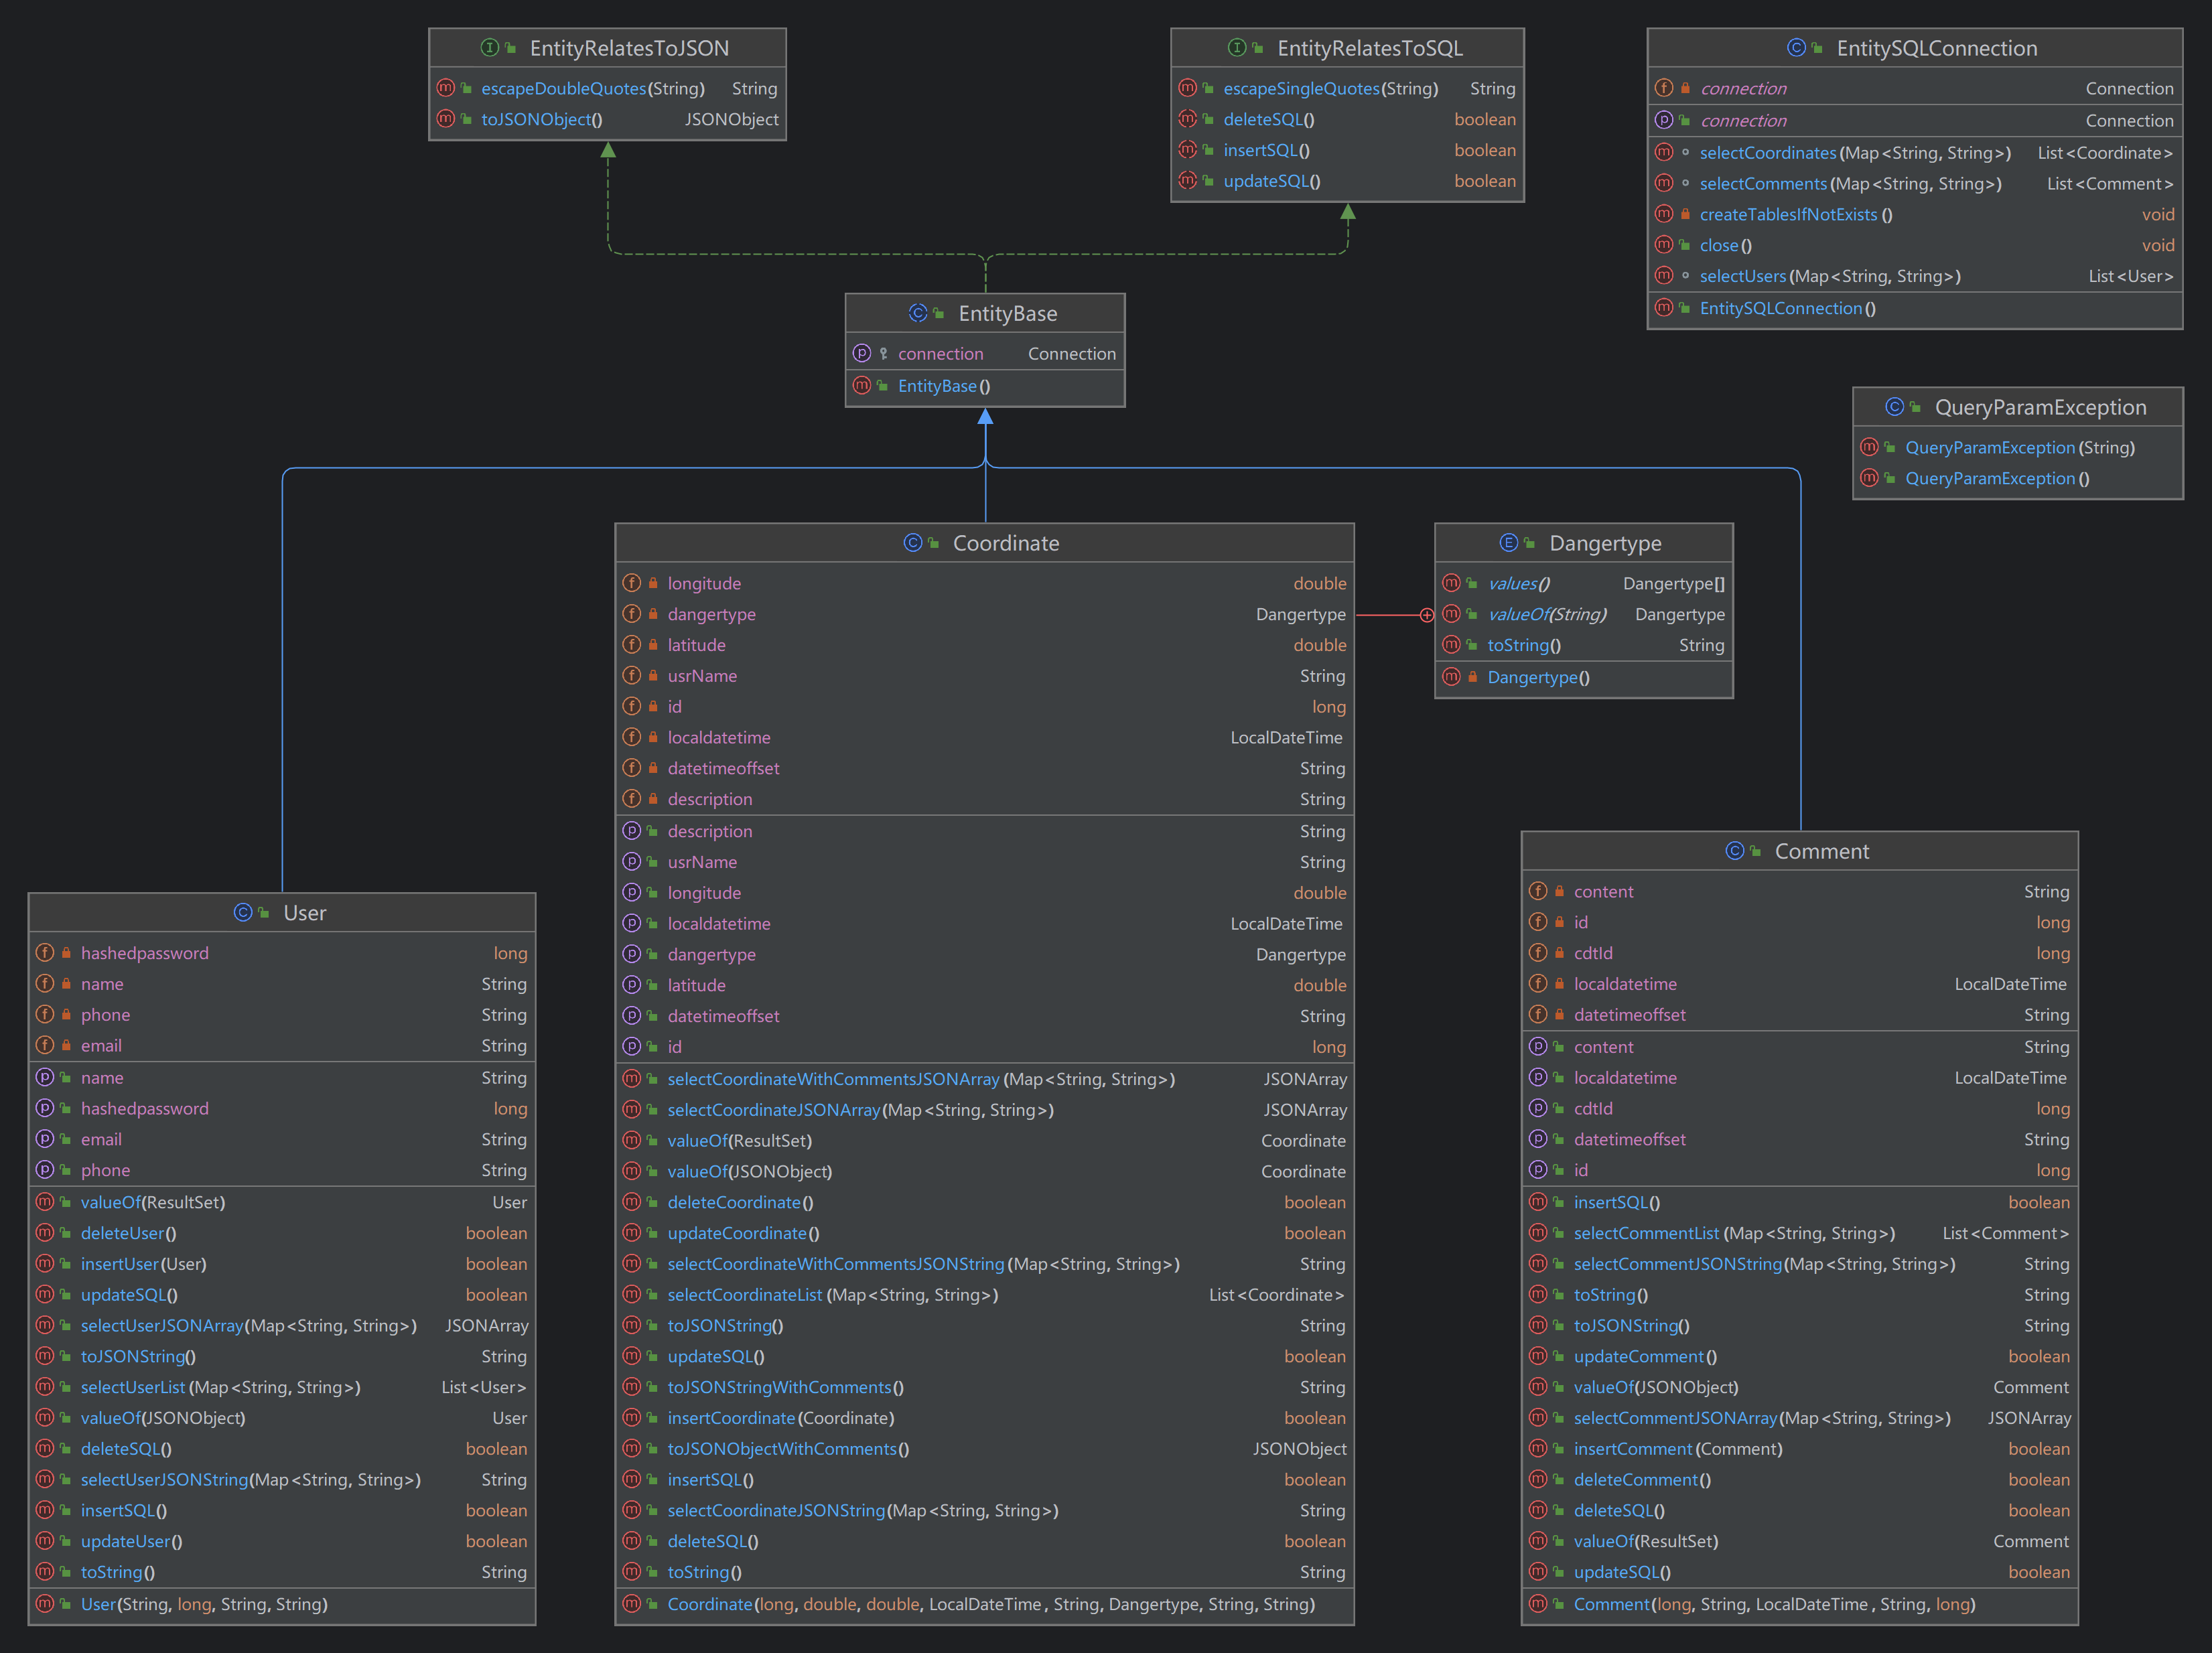This screenshot has height=1653, width=2212.
Task: Click method icon next to createTablesIfNotExists
Action: 1663,214
